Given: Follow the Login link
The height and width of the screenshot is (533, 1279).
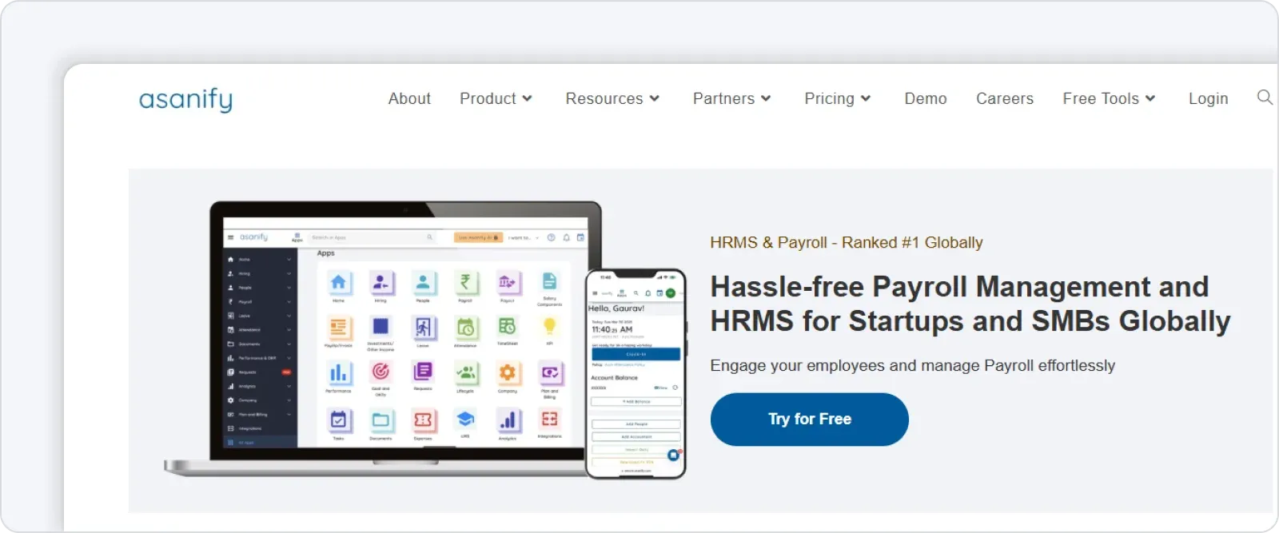Looking at the screenshot, I should [x=1208, y=98].
